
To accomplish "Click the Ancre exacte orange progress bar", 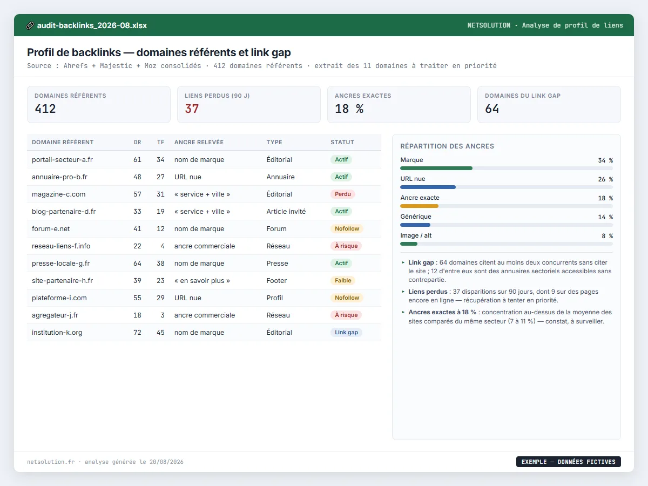I will [x=420, y=206].
